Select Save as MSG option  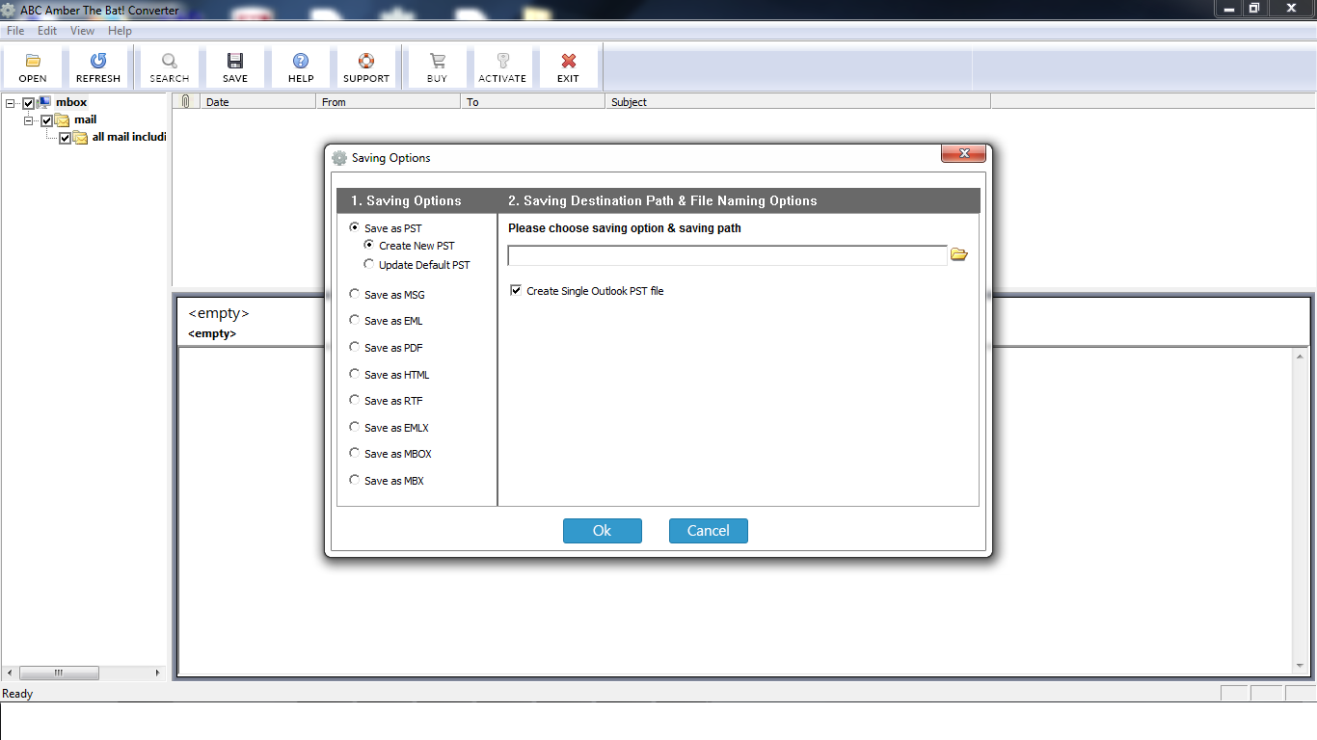pos(355,294)
